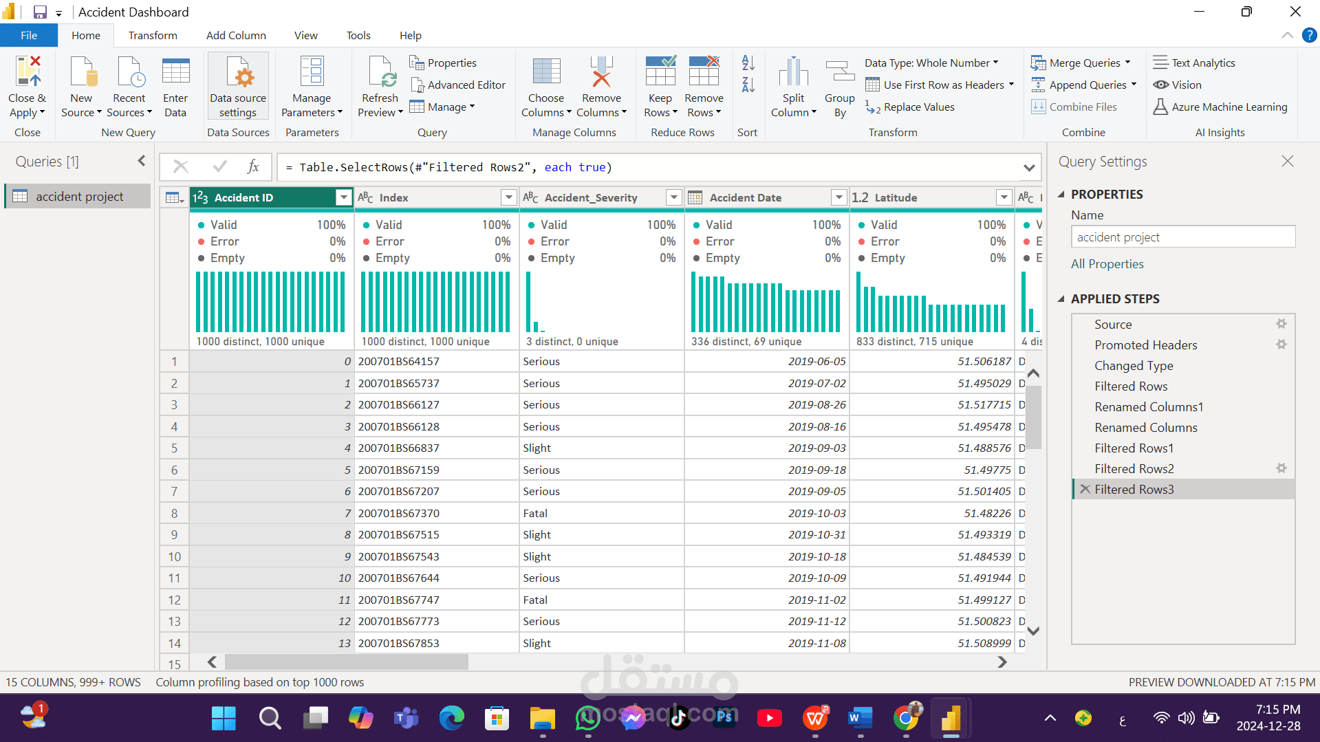Click the All Properties link
The height and width of the screenshot is (742, 1320).
[x=1107, y=264]
